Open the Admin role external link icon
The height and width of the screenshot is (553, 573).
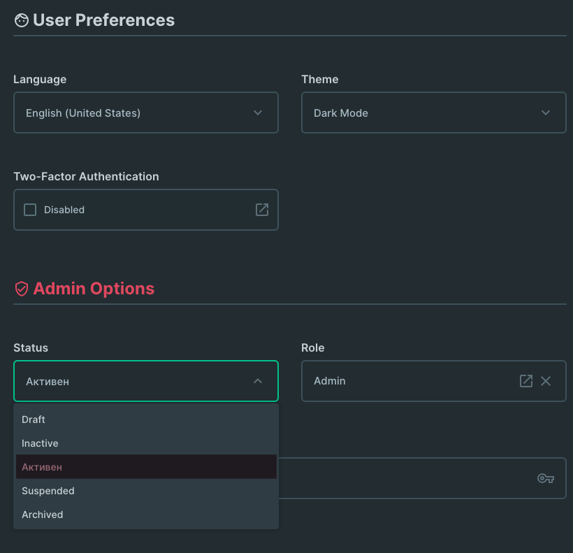(x=526, y=381)
